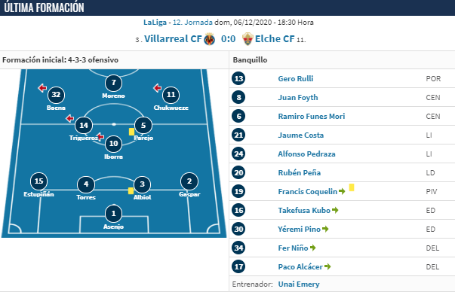Click the yellow card next to Francis Coquelin
This screenshot has width=455, height=292.
[352, 187]
